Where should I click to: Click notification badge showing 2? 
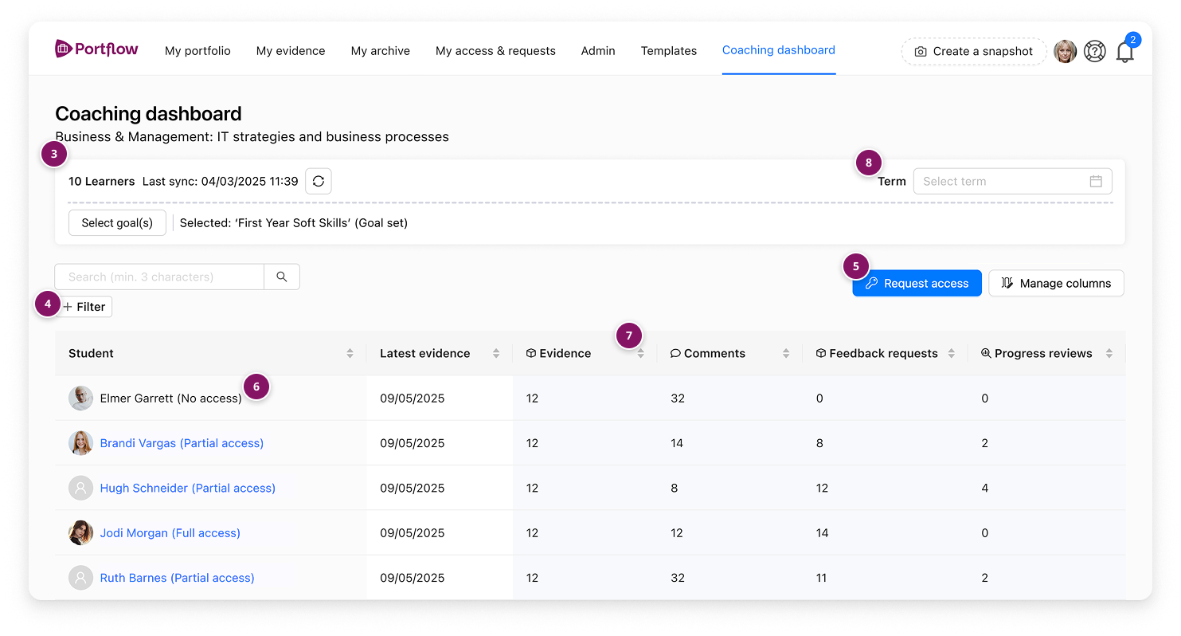tap(1133, 39)
